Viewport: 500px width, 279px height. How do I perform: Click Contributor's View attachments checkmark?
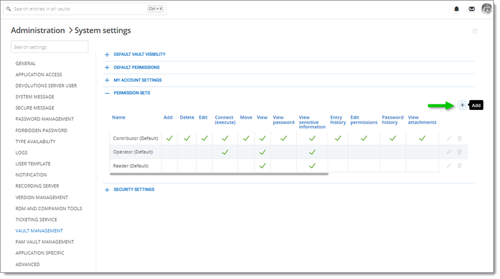click(x=422, y=138)
